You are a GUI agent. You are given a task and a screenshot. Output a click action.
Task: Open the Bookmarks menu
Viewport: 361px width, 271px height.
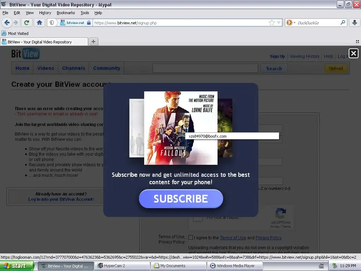click(x=66, y=13)
